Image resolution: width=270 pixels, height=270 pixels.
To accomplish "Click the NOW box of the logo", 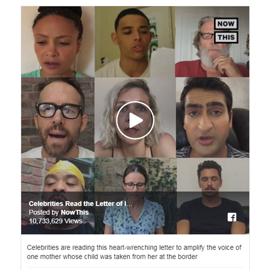I will coord(226,23).
